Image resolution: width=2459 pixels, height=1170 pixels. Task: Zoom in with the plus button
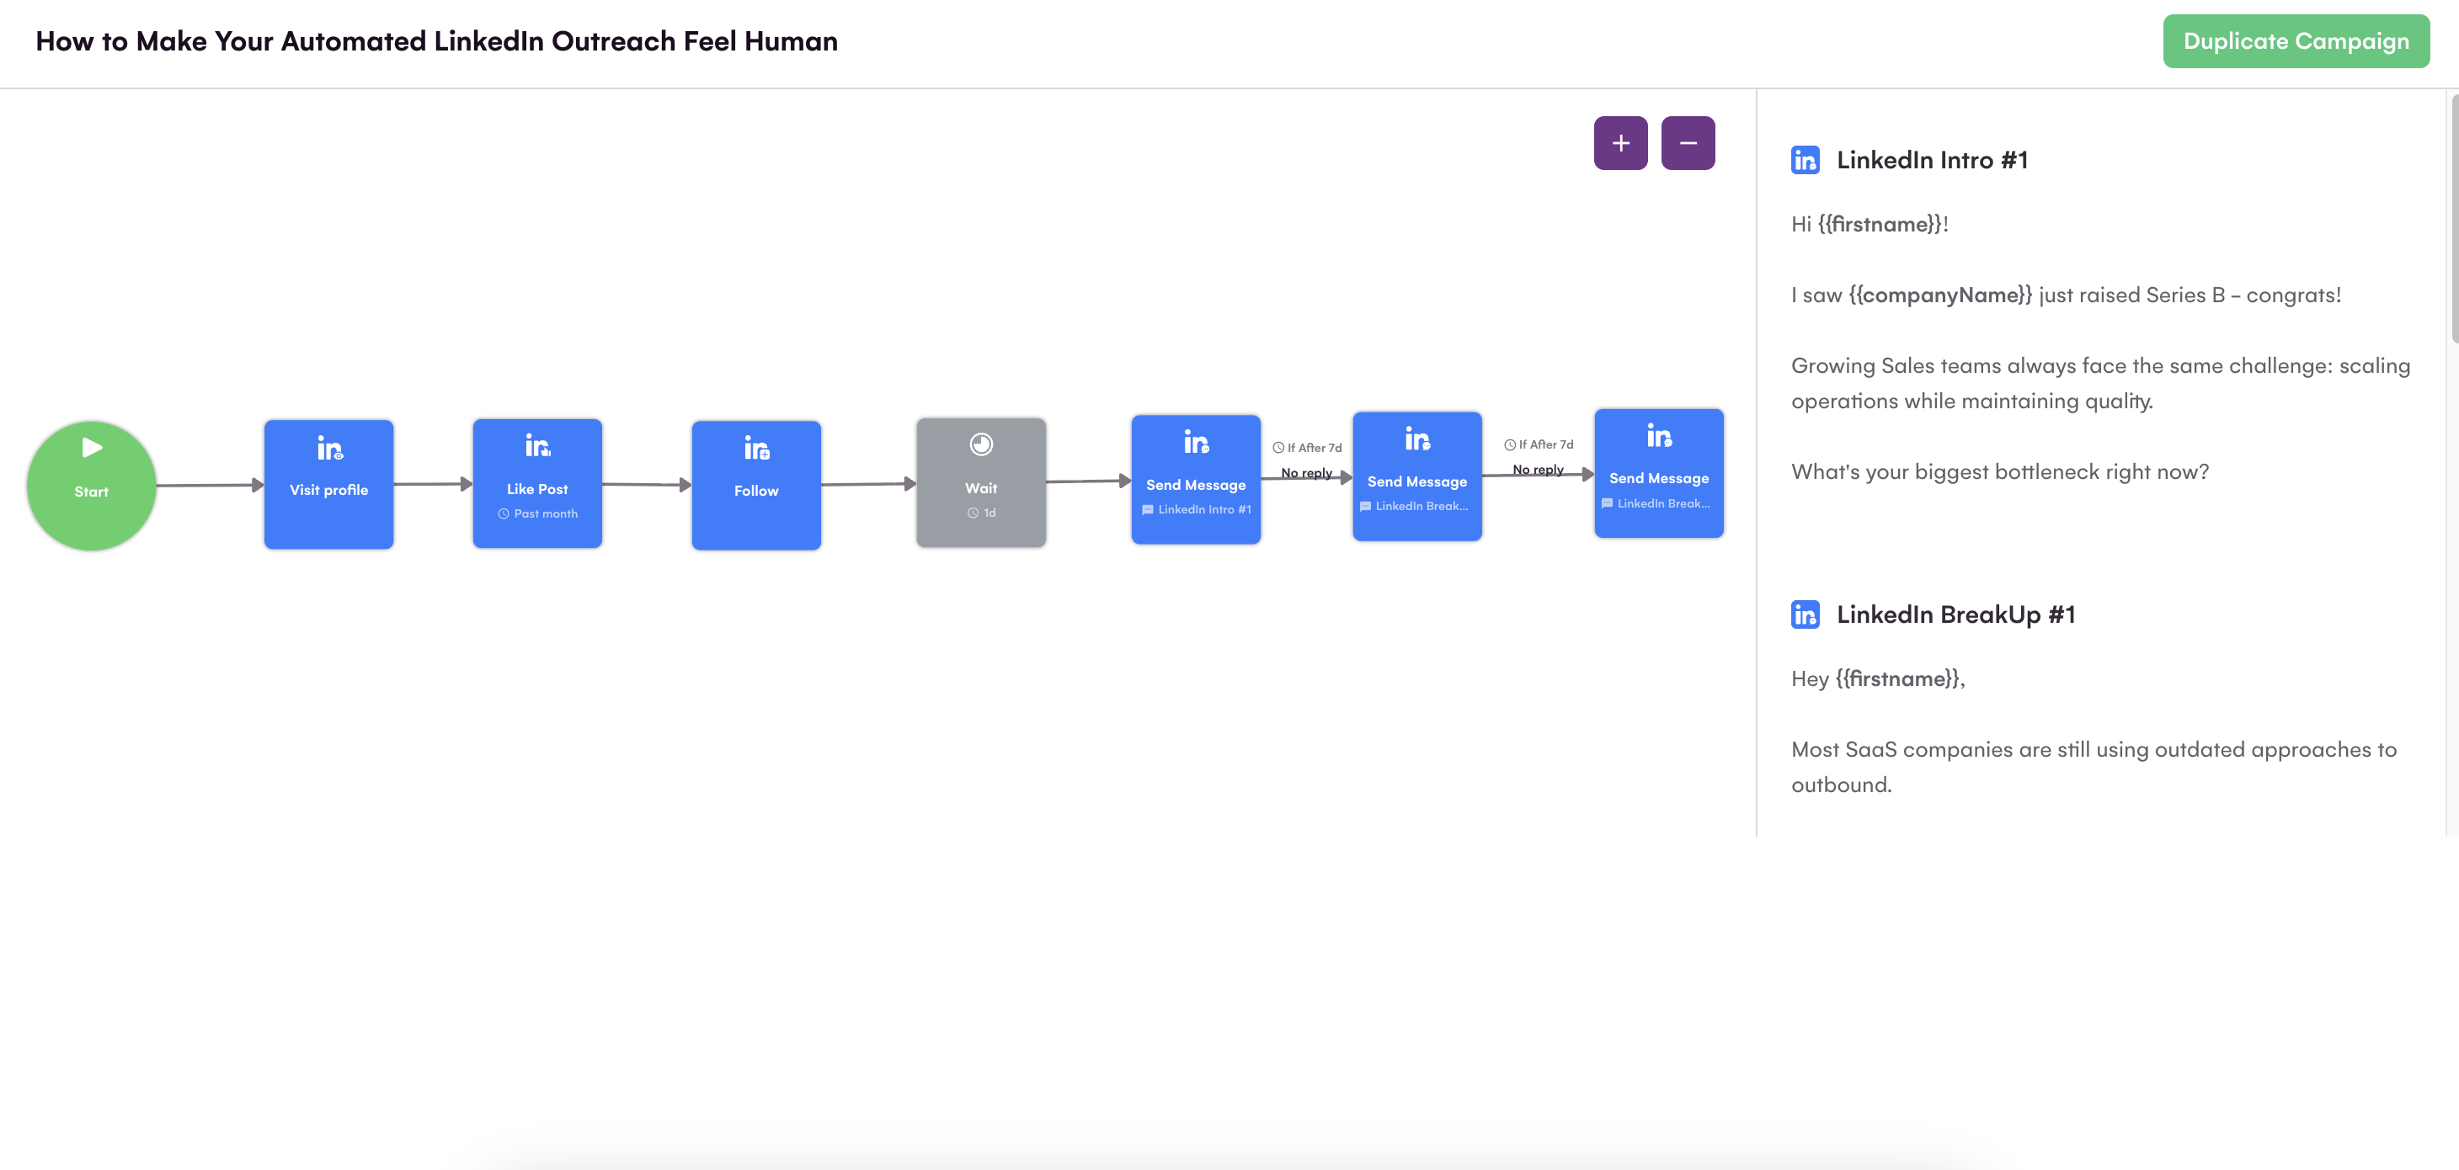(x=1620, y=143)
